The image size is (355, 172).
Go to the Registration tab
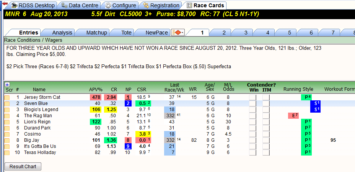tap(161, 5)
